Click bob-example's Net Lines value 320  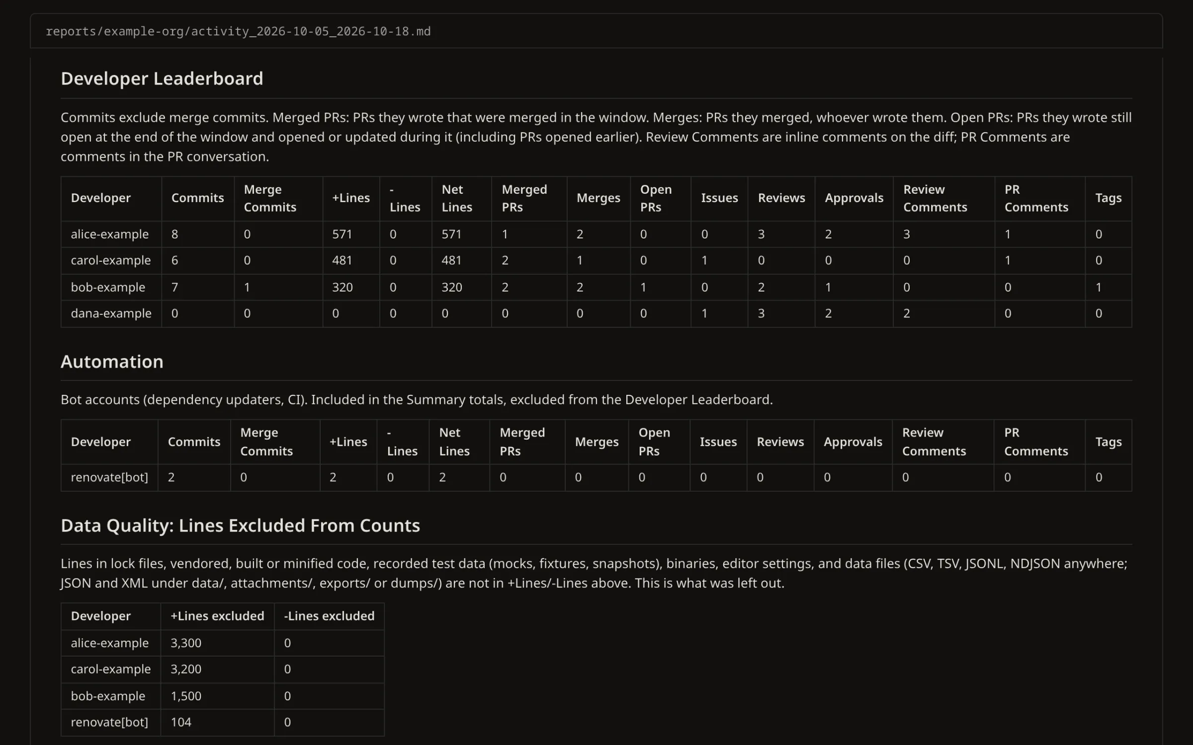point(451,287)
